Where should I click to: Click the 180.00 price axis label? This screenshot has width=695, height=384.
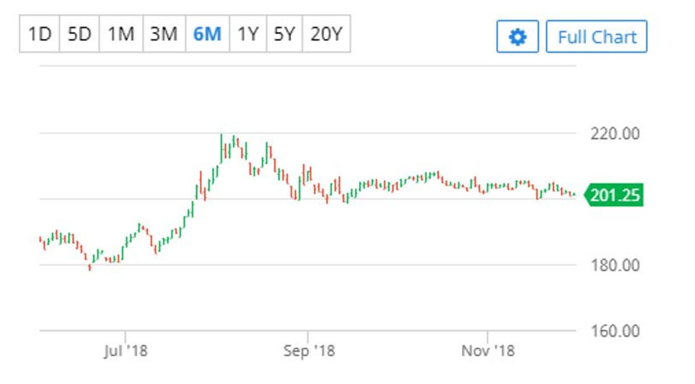point(615,265)
